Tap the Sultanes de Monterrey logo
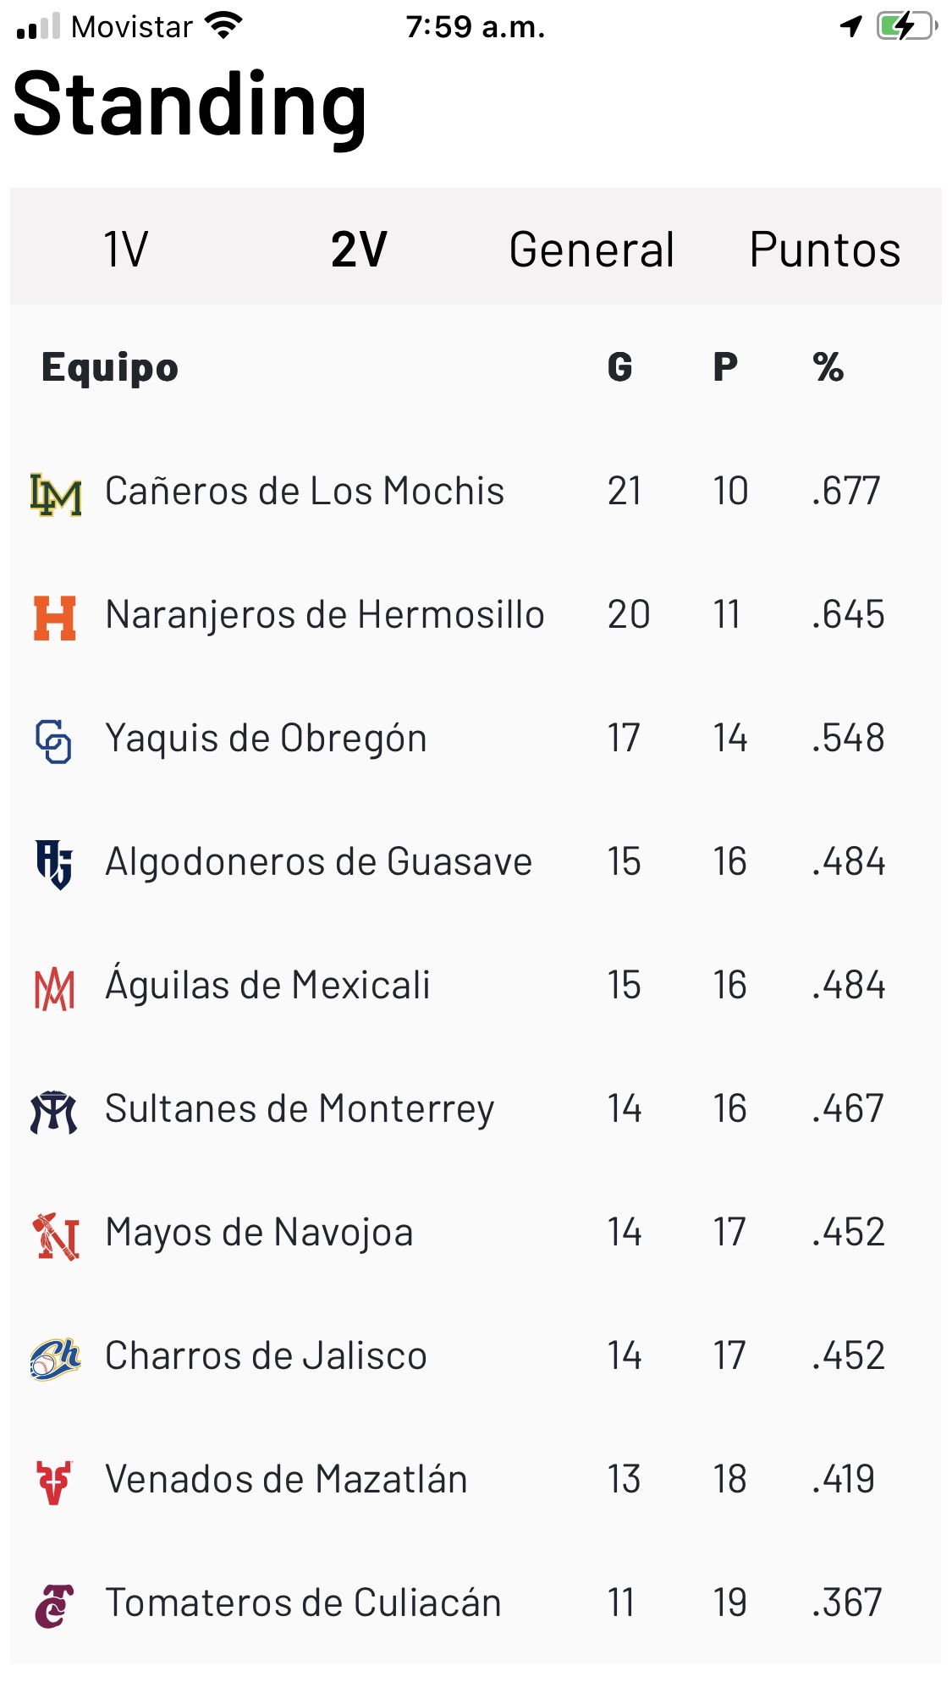 coord(54,1112)
